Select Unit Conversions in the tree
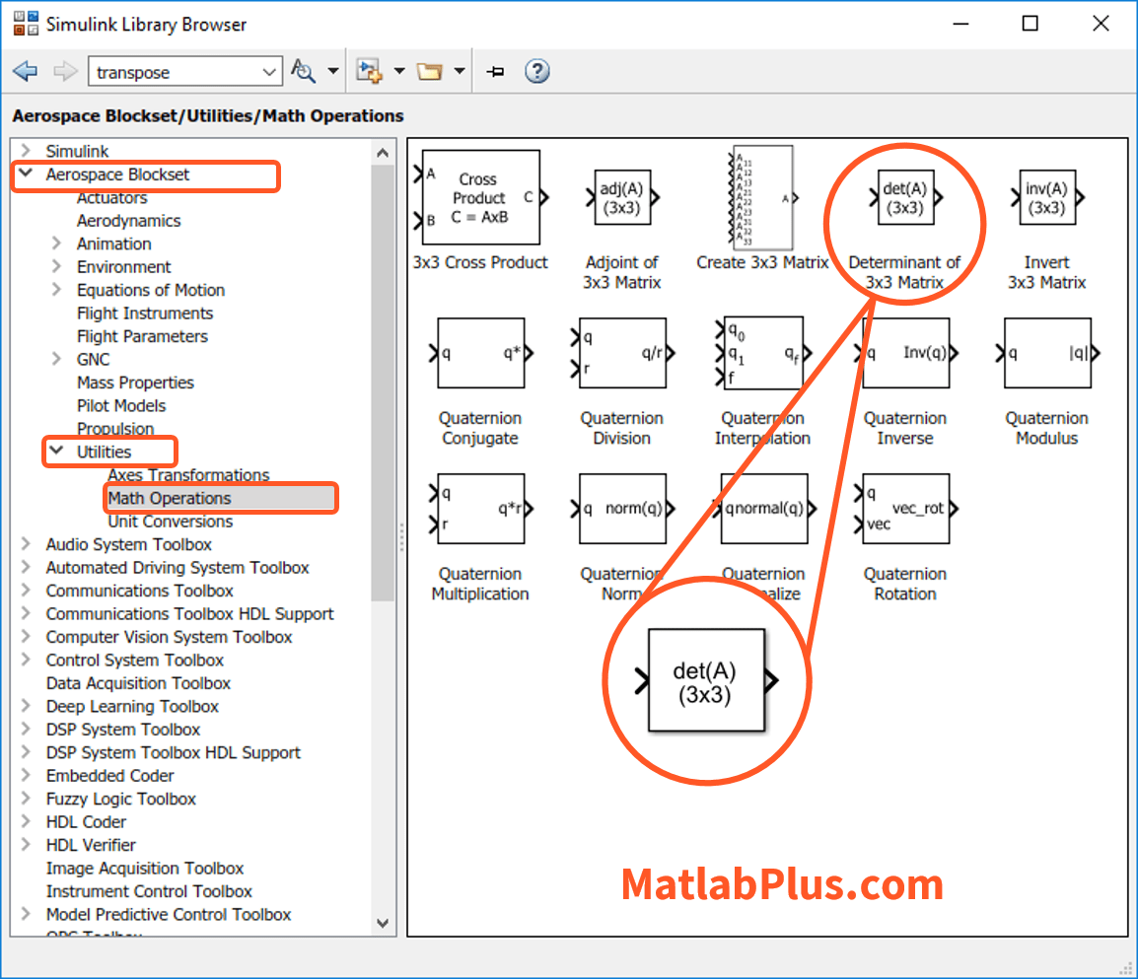The image size is (1138, 979). click(x=170, y=522)
